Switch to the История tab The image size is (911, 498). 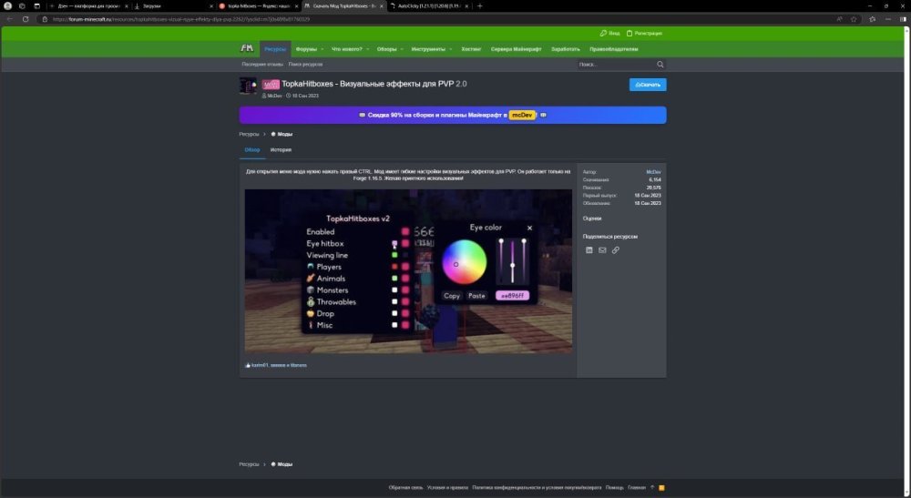point(281,149)
